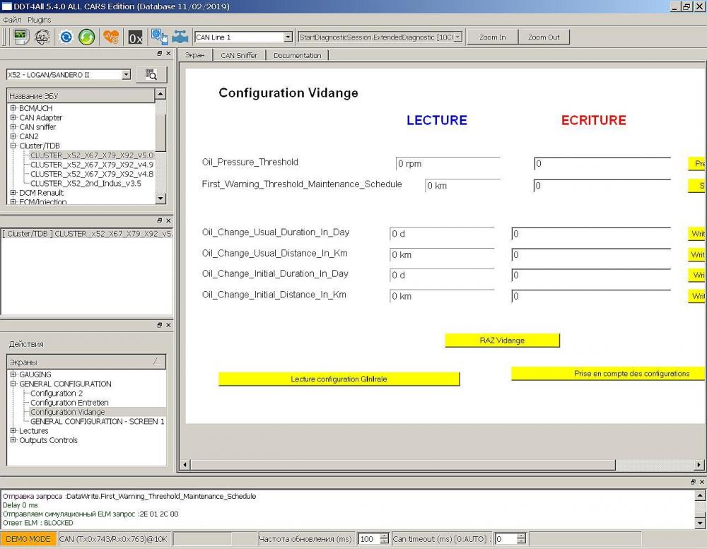Open the CAN Line 1 dropdown

(x=288, y=37)
